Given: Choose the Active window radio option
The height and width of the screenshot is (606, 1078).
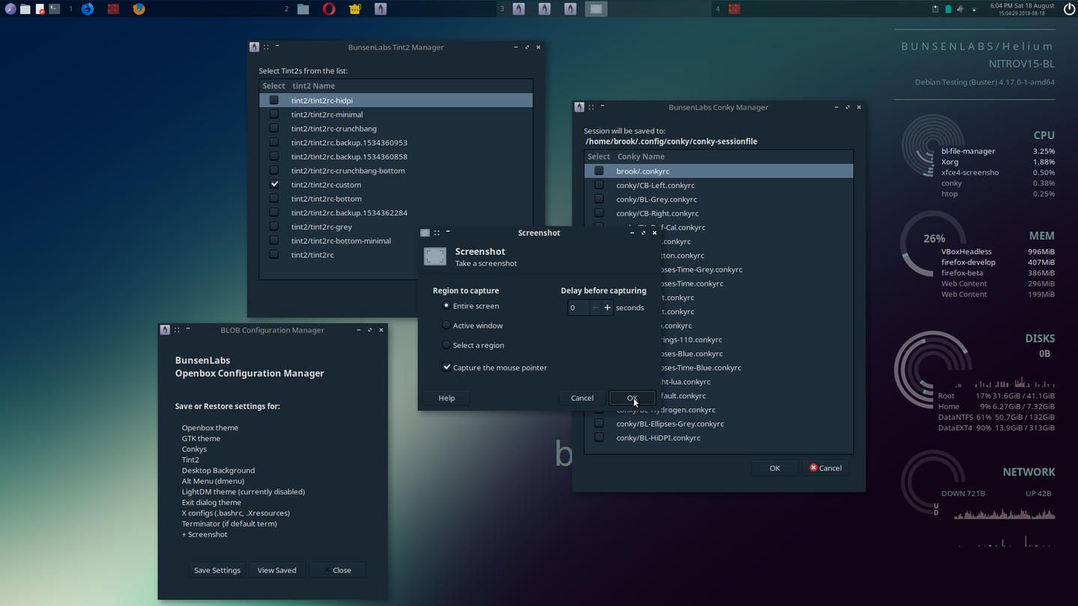Looking at the screenshot, I should coord(446,325).
